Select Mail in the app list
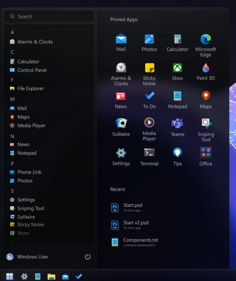 (x=18, y=108)
